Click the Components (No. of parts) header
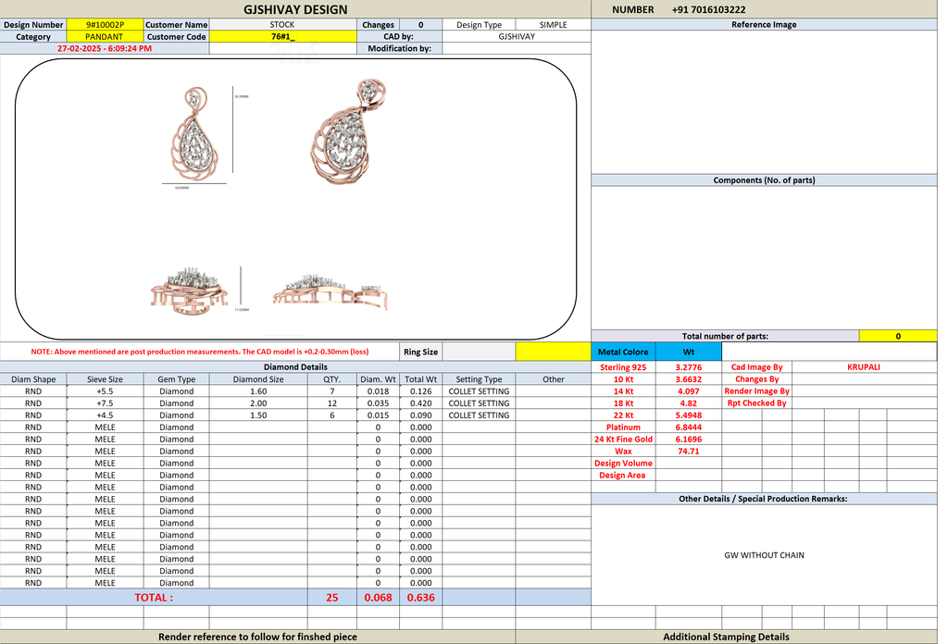Image resolution: width=948 pixels, height=644 pixels. pos(764,180)
